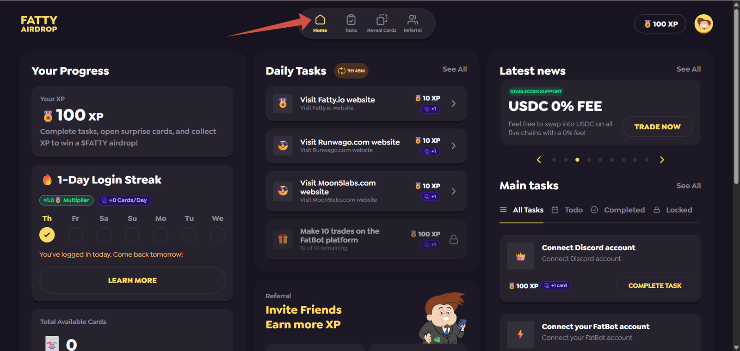Click See All next to Daily Tasks
This screenshot has width=740, height=351.
click(455, 69)
